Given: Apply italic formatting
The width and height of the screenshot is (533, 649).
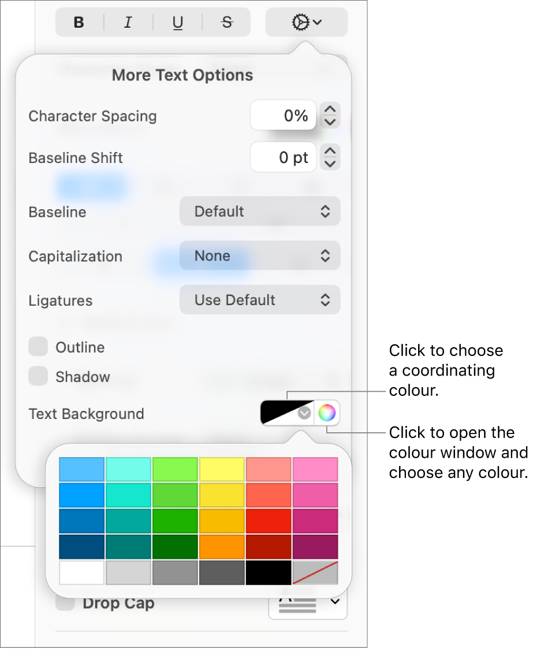Looking at the screenshot, I should pyautogui.click(x=128, y=23).
